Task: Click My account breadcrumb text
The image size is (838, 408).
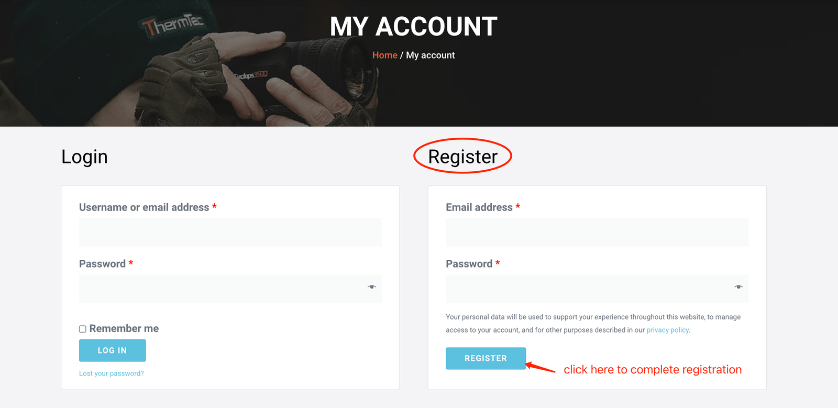Action: (431, 56)
